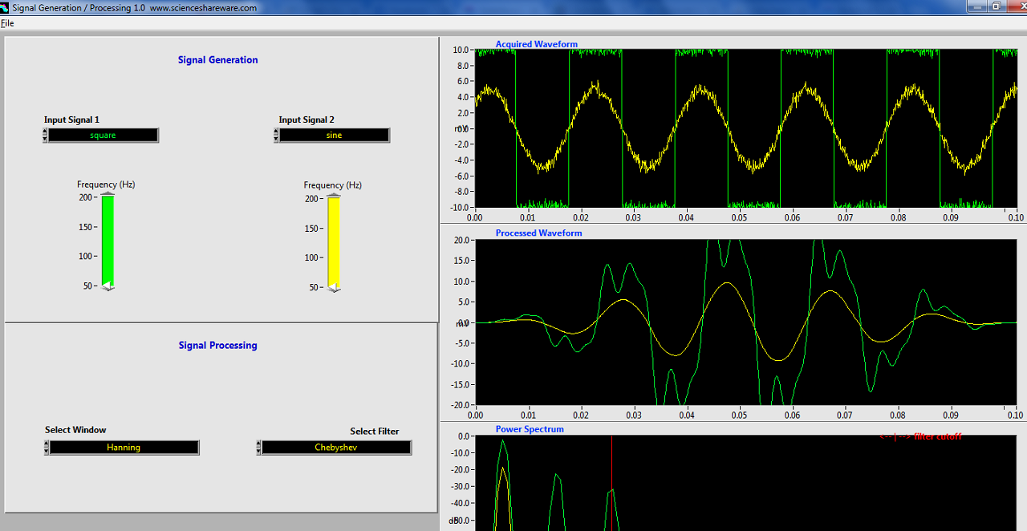Maximize the Signal Generation window
Viewport: 1027px width, 531px height.
(996, 6)
